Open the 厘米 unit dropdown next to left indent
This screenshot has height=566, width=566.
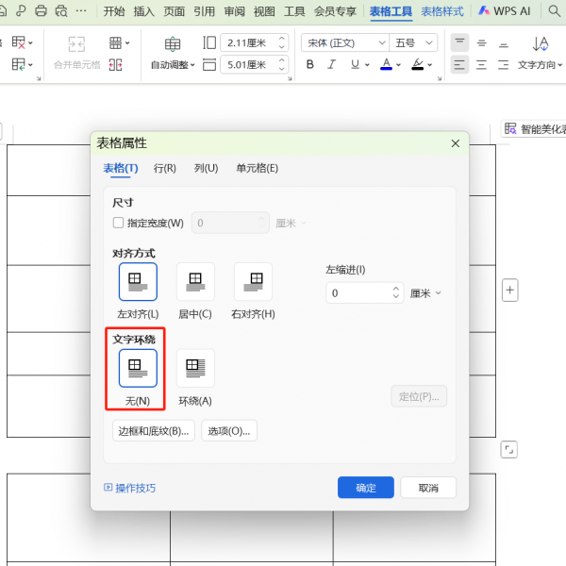[425, 293]
